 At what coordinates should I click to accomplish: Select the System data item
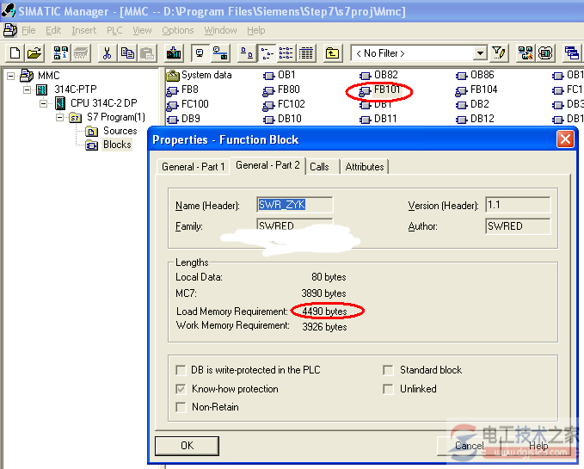199,75
